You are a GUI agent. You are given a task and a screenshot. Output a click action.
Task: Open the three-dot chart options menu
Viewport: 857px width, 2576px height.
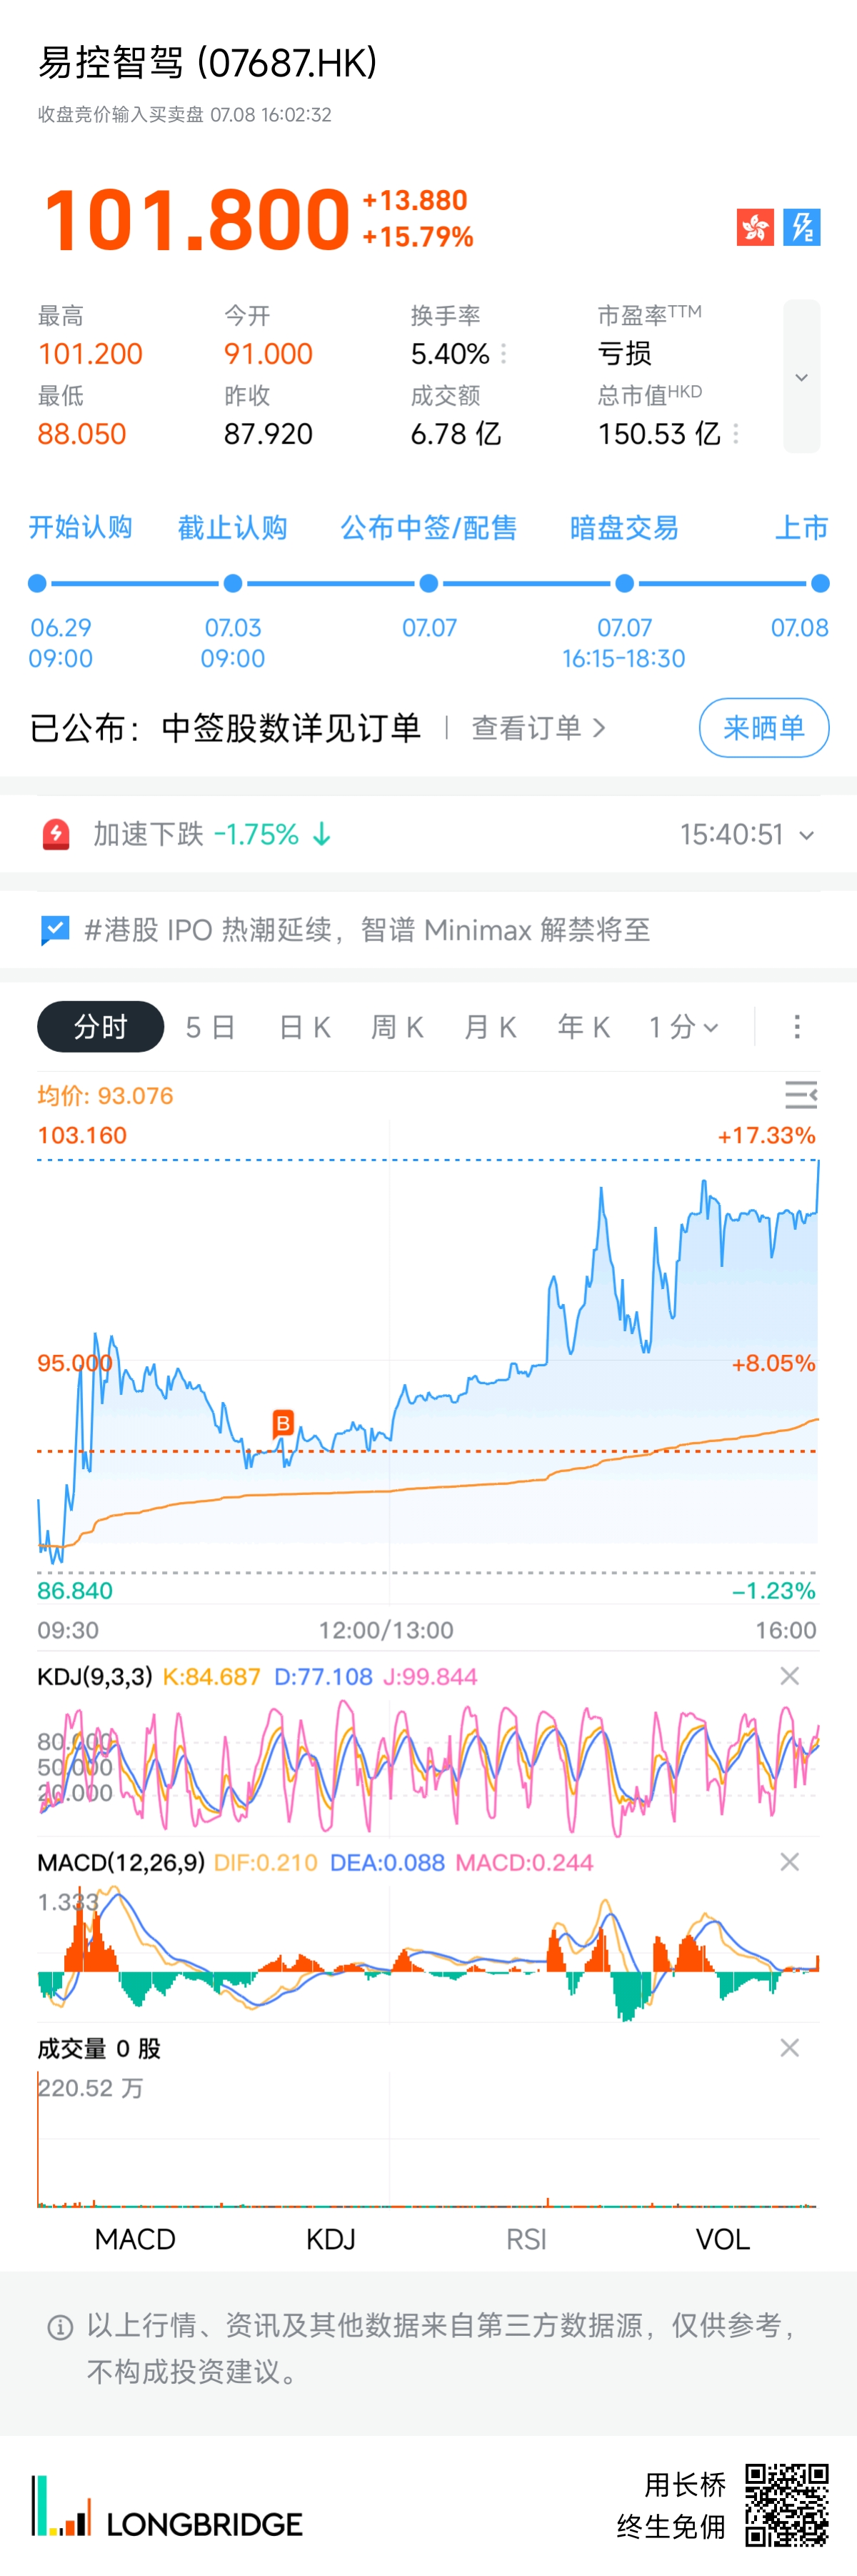(797, 1027)
